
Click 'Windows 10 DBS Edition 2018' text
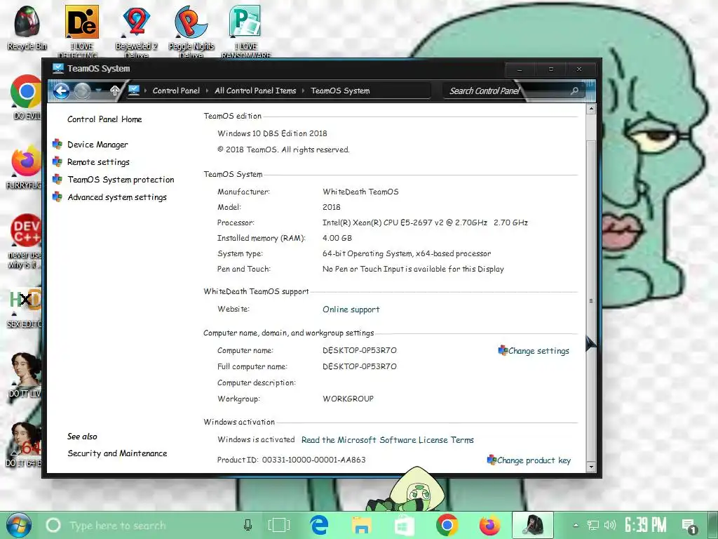(273, 133)
